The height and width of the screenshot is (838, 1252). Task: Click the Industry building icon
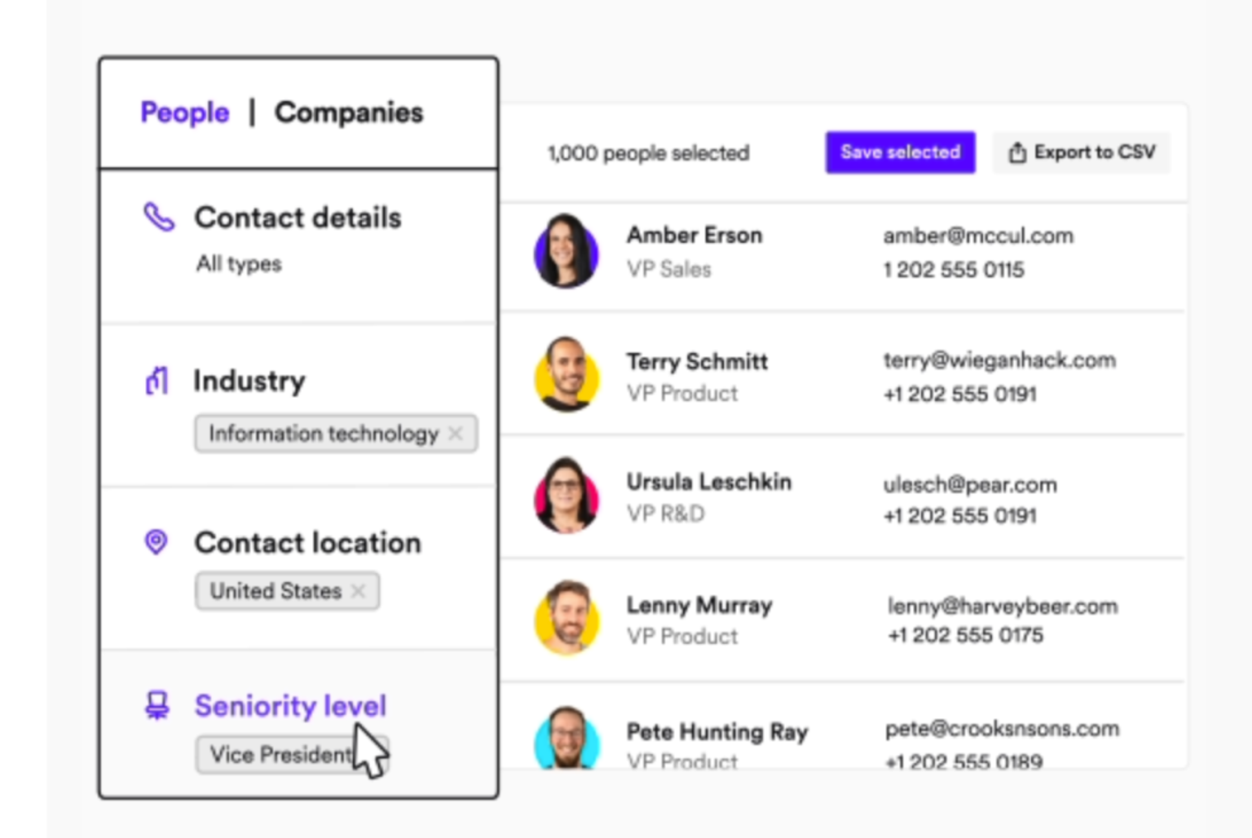click(156, 381)
